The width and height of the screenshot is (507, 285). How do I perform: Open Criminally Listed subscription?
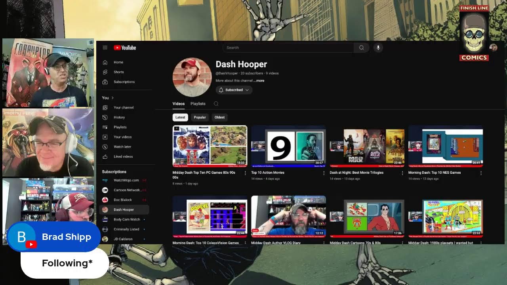pyautogui.click(x=124, y=229)
